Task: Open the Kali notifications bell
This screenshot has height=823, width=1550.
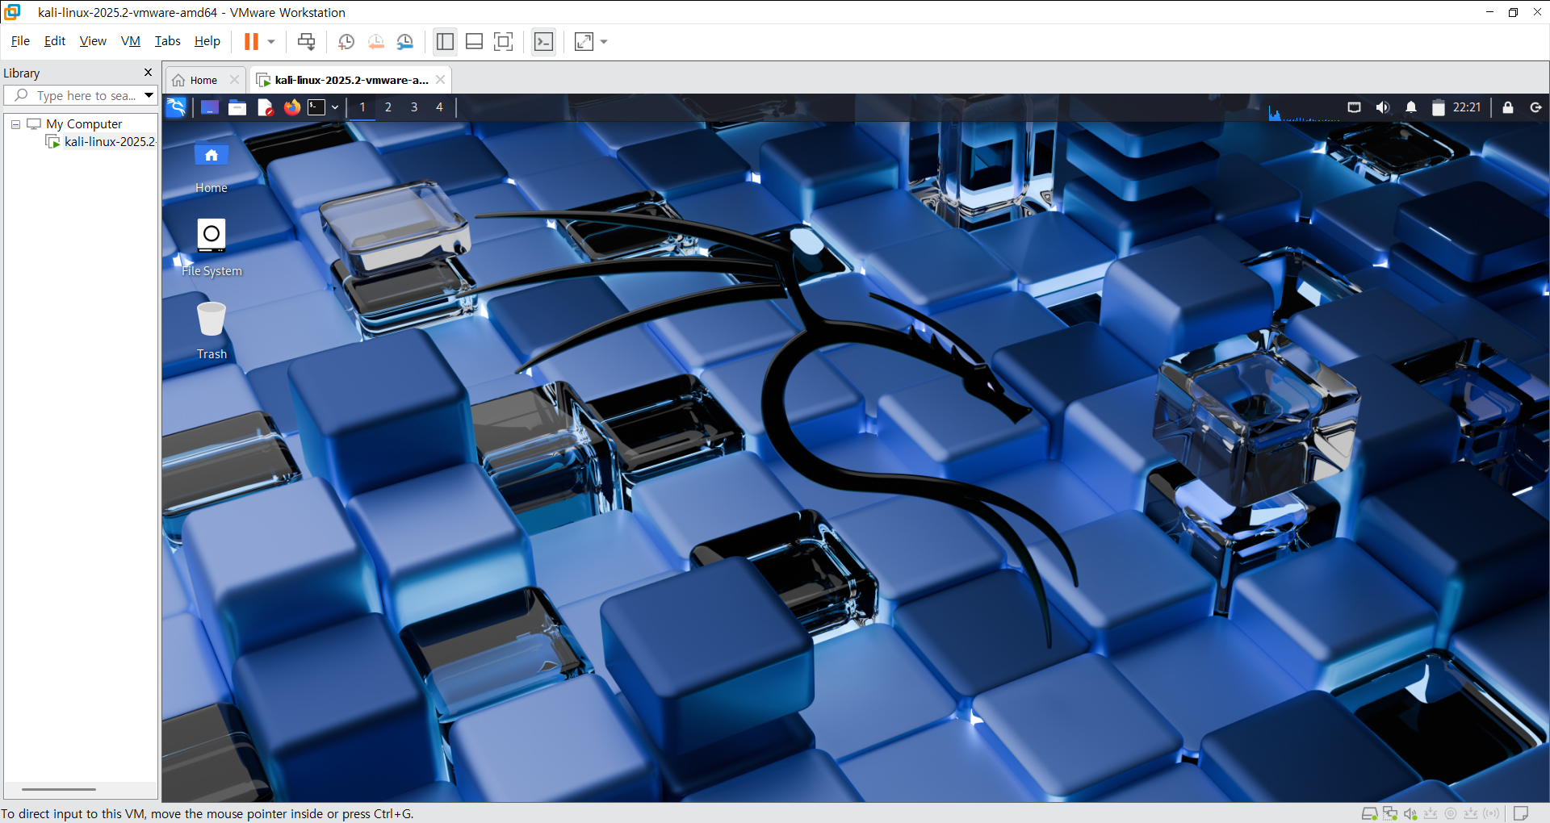Action: [x=1411, y=107]
